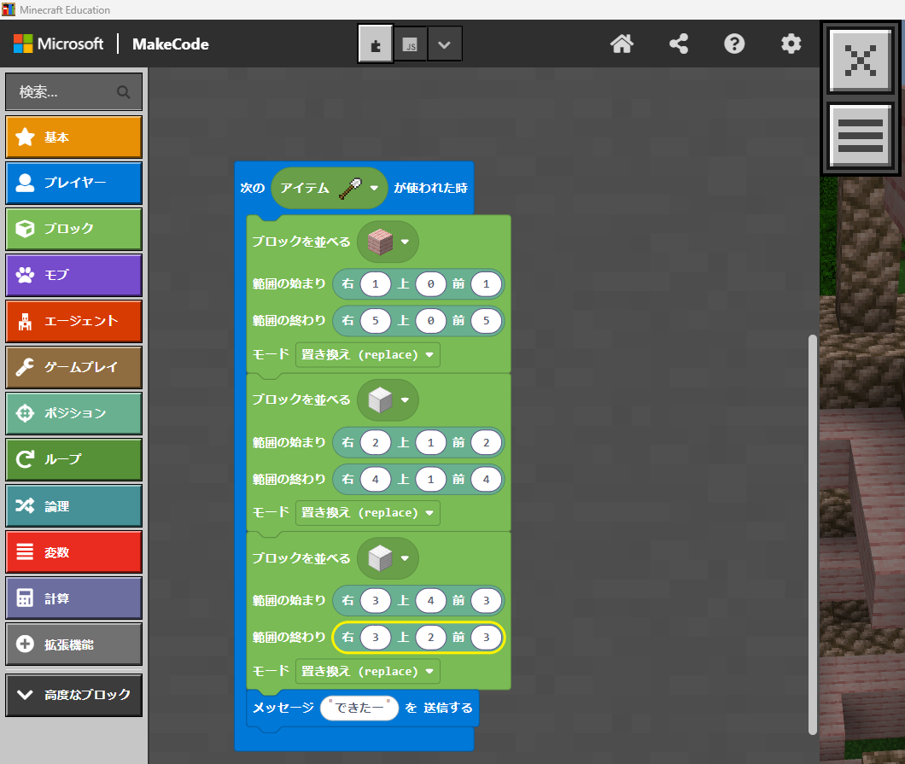This screenshot has width=905, height=764.
Task: Open the third block's white block picker
Action: (388, 558)
